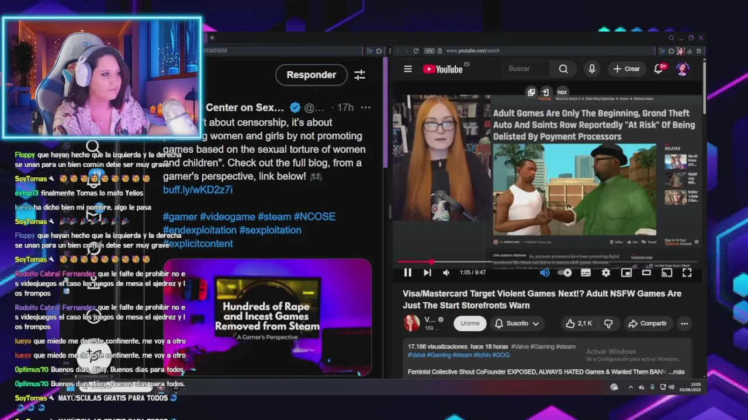Open browser extensions cube in YouTube window
The image size is (748, 420).
[671, 51]
